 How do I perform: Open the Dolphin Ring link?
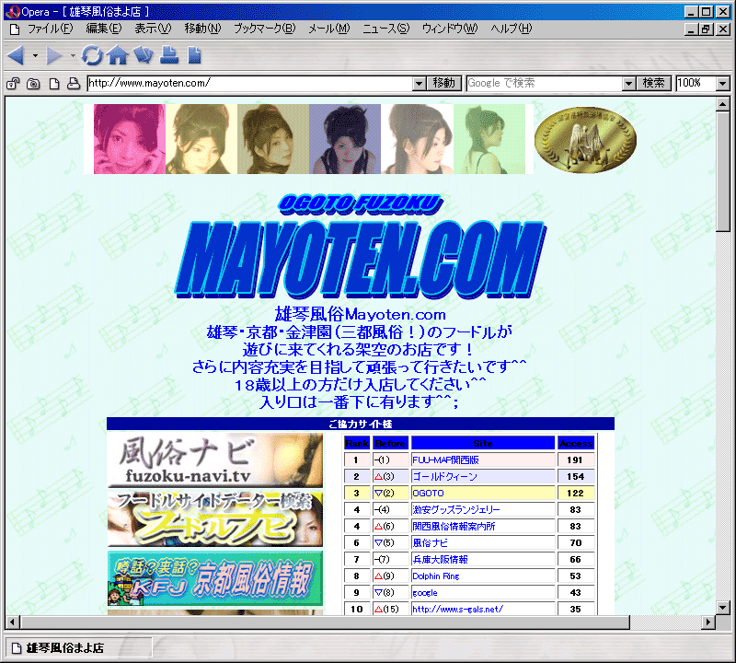(x=435, y=576)
